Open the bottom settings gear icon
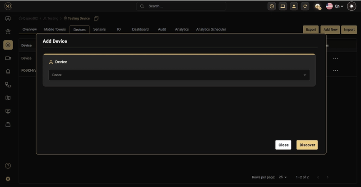 coord(8,179)
